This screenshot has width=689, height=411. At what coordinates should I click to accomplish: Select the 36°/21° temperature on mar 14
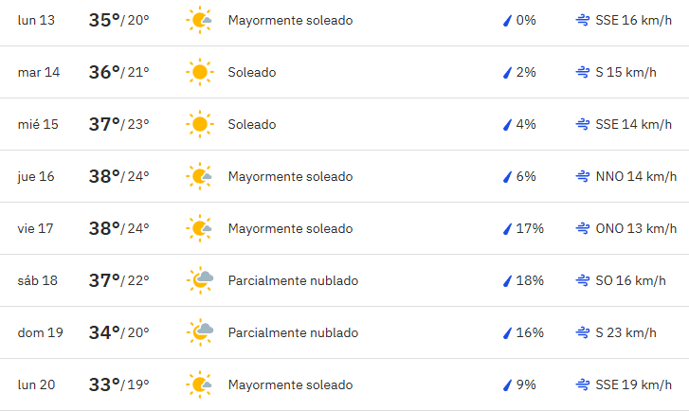pyautogui.click(x=119, y=72)
